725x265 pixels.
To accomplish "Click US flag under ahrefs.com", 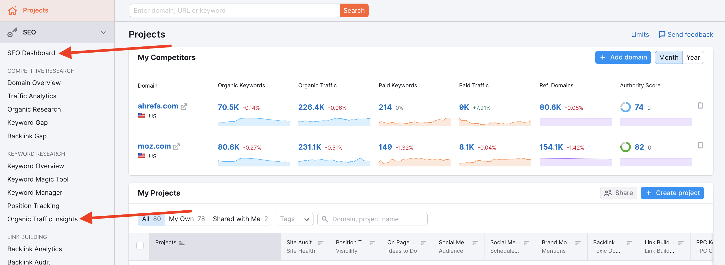I will point(142,116).
